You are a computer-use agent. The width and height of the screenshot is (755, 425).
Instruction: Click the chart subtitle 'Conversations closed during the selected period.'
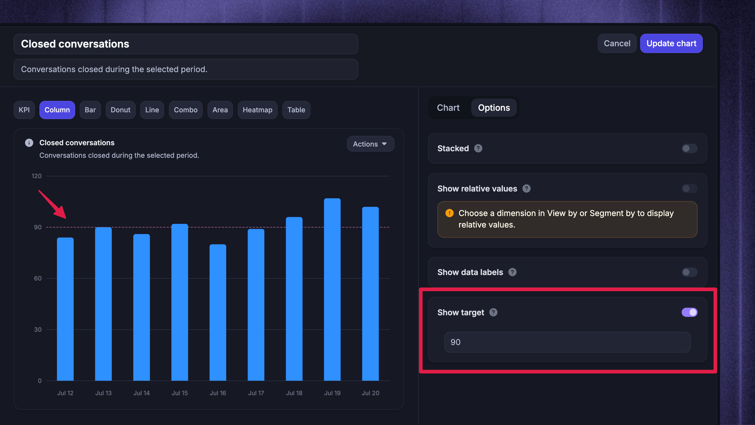[119, 155]
